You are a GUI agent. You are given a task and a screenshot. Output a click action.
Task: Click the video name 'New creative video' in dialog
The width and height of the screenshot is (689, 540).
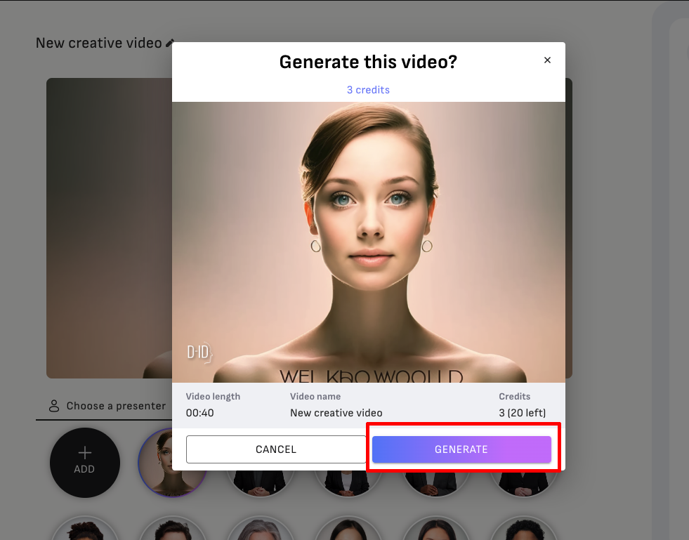pyautogui.click(x=336, y=413)
